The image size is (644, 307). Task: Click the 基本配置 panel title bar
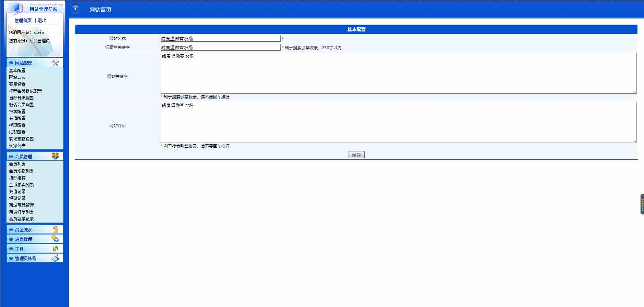[356, 29]
